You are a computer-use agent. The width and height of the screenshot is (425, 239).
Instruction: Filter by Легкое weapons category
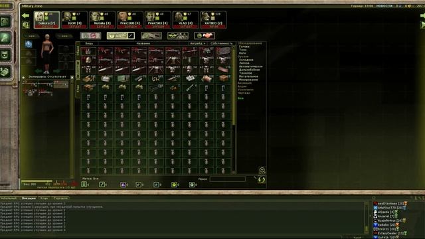click(244, 63)
